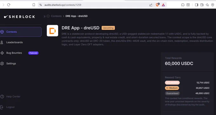Click the Guaranteed reward tier badge

pos(172,93)
